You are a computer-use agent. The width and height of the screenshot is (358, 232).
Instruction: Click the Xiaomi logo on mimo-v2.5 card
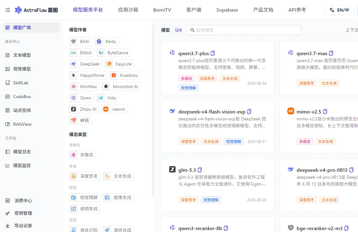coord(291,111)
